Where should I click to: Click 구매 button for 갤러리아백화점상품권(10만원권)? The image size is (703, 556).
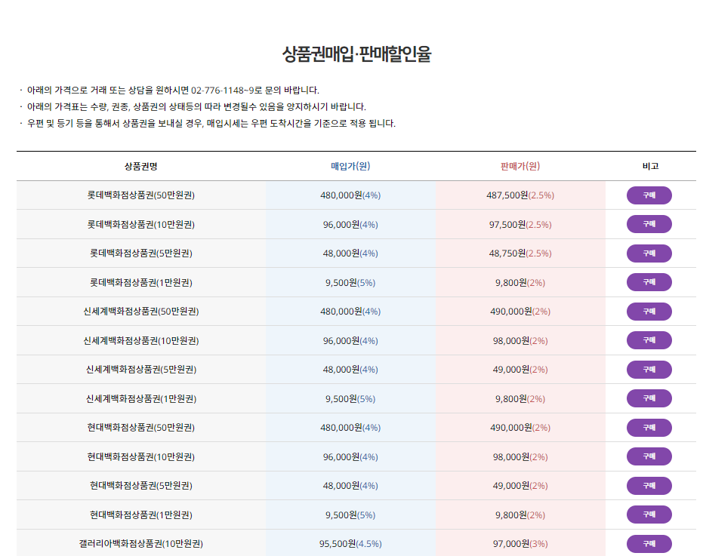pyautogui.click(x=649, y=543)
